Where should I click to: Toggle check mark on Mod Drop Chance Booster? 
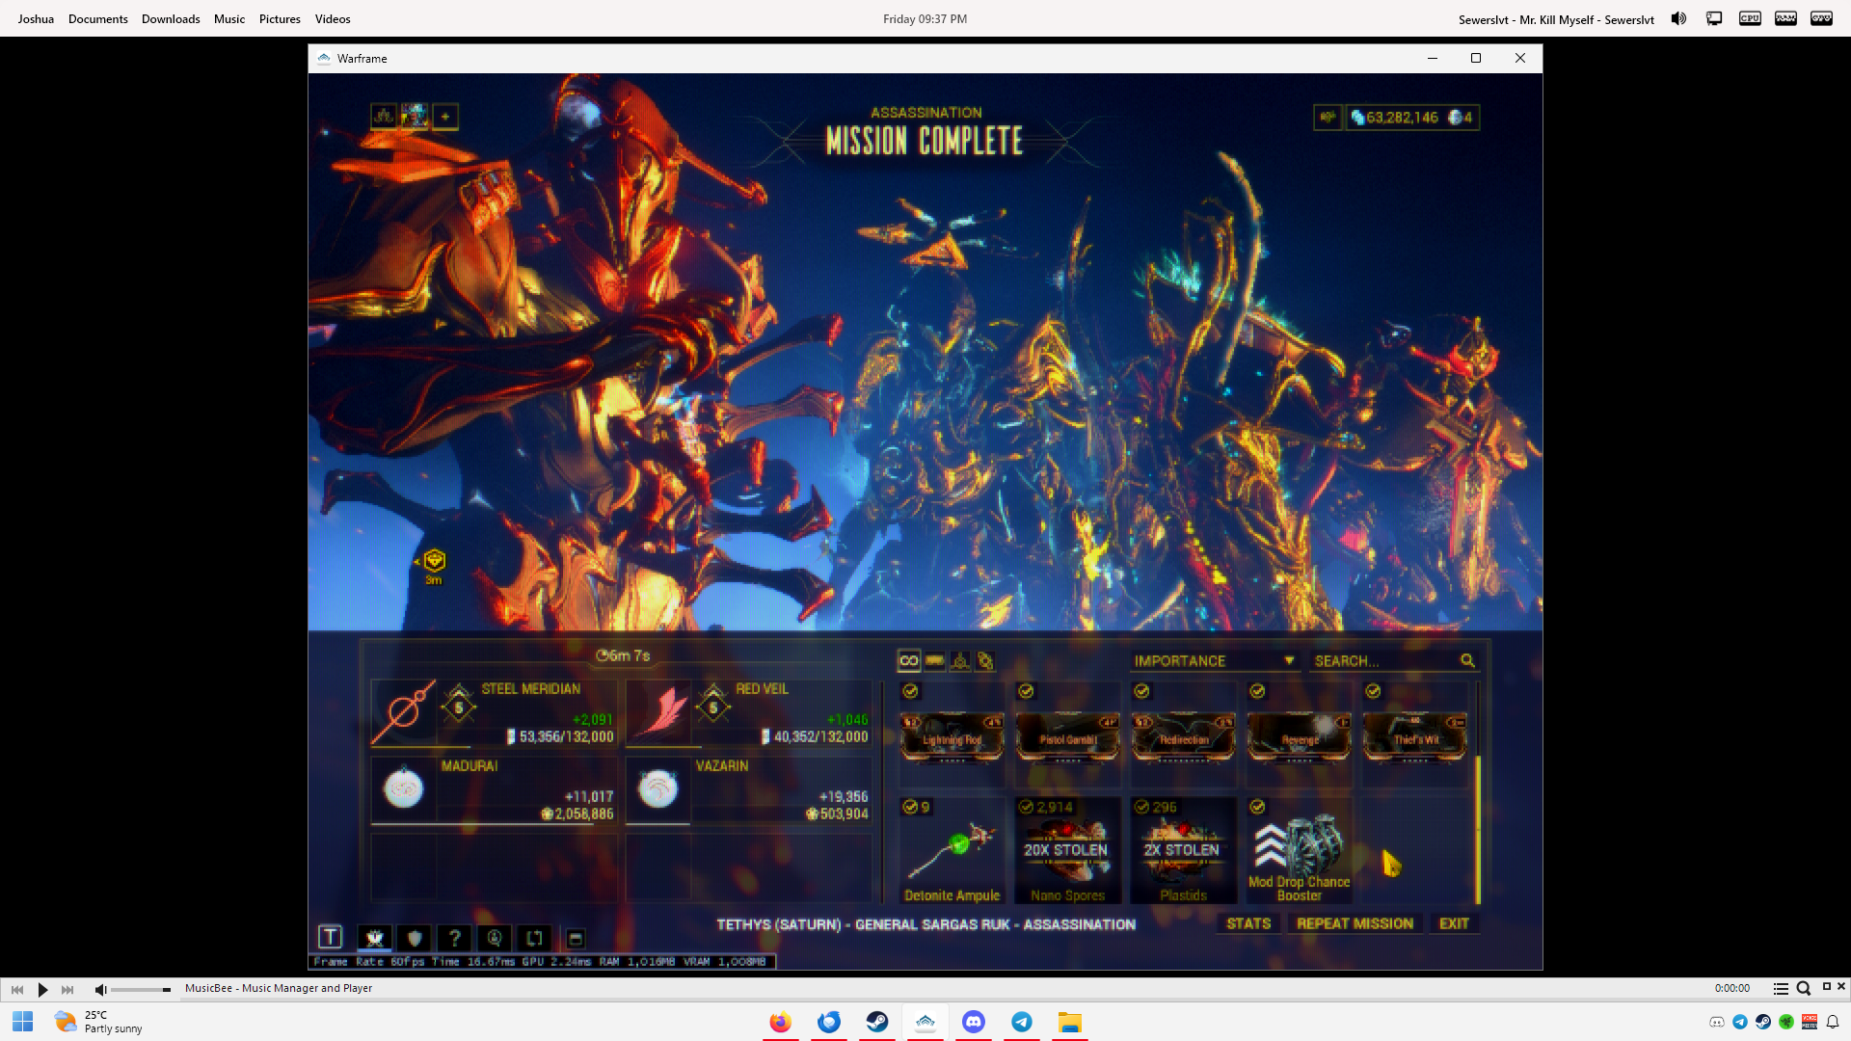(1257, 807)
